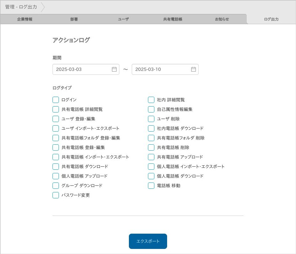Tick the パスワード変更 checkbox
This screenshot has height=254, width=296.
pos(56,195)
